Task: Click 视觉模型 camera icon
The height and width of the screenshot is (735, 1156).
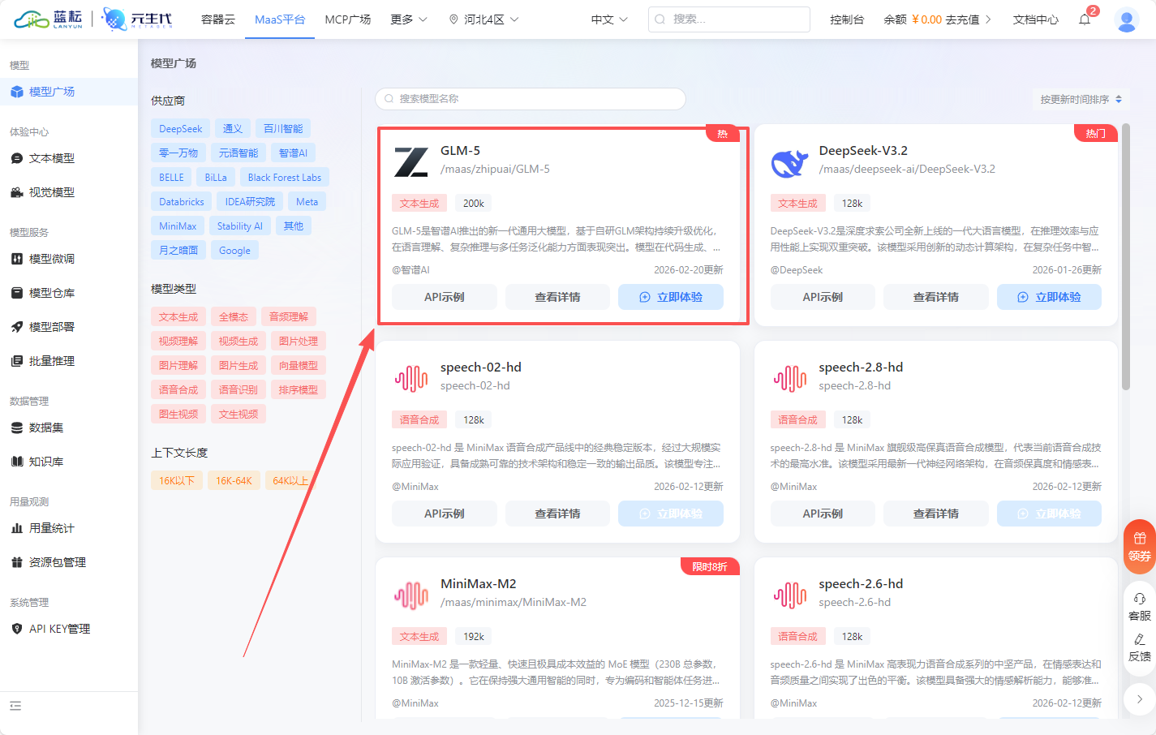Action: click(x=17, y=192)
